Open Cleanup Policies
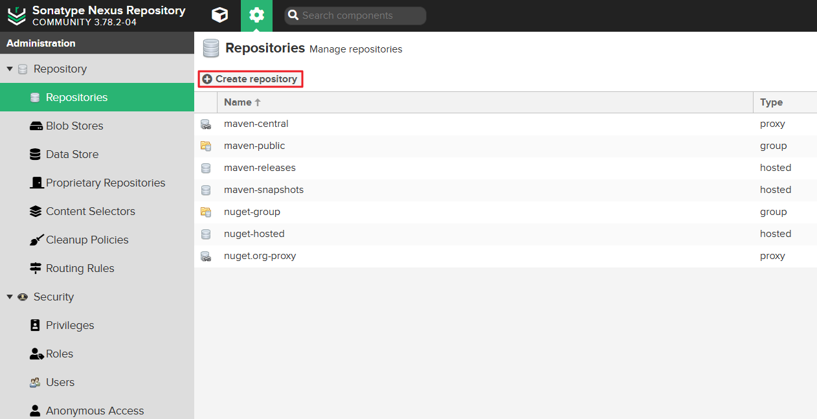Image resolution: width=817 pixels, height=419 pixels. coord(97,240)
